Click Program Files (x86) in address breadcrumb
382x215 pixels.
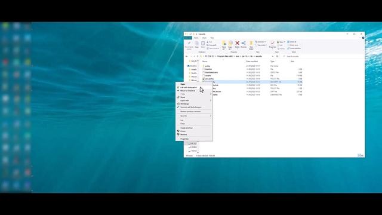tap(225, 56)
